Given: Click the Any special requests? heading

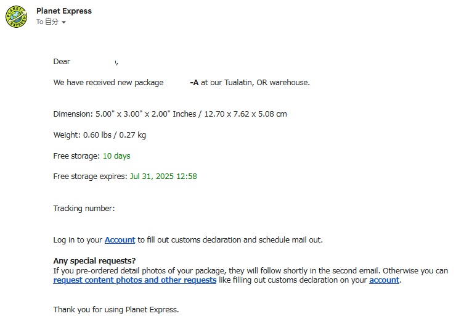Looking at the screenshot, I should point(95,261).
